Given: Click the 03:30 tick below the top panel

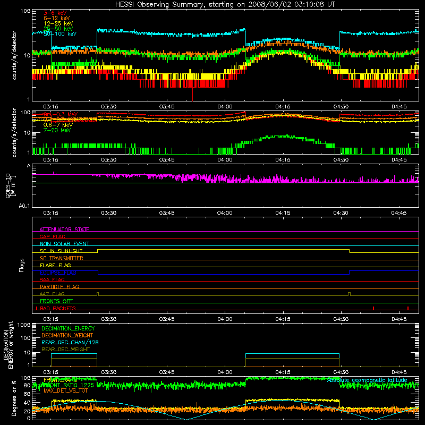Looking at the screenshot, I should click(x=109, y=107).
